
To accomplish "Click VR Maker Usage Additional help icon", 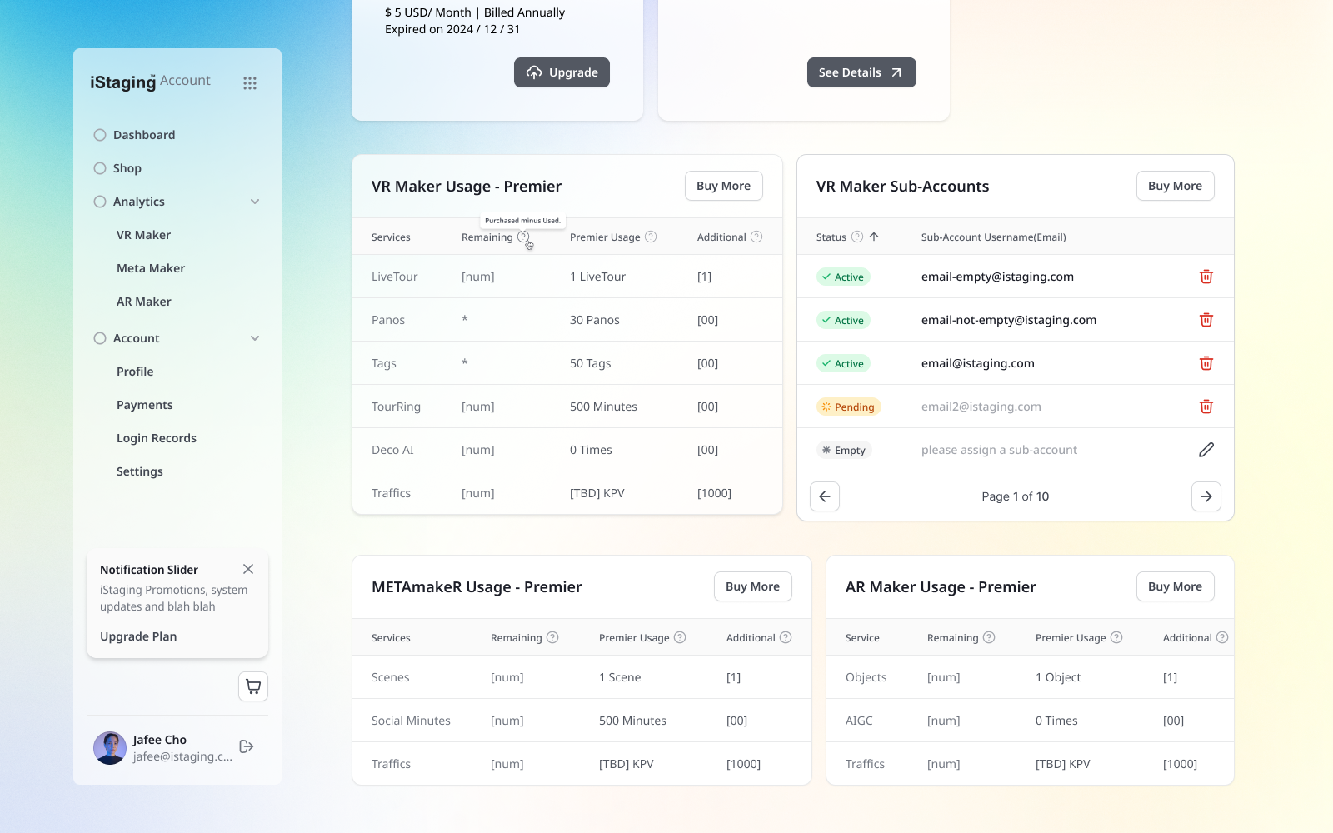I will pos(756,237).
